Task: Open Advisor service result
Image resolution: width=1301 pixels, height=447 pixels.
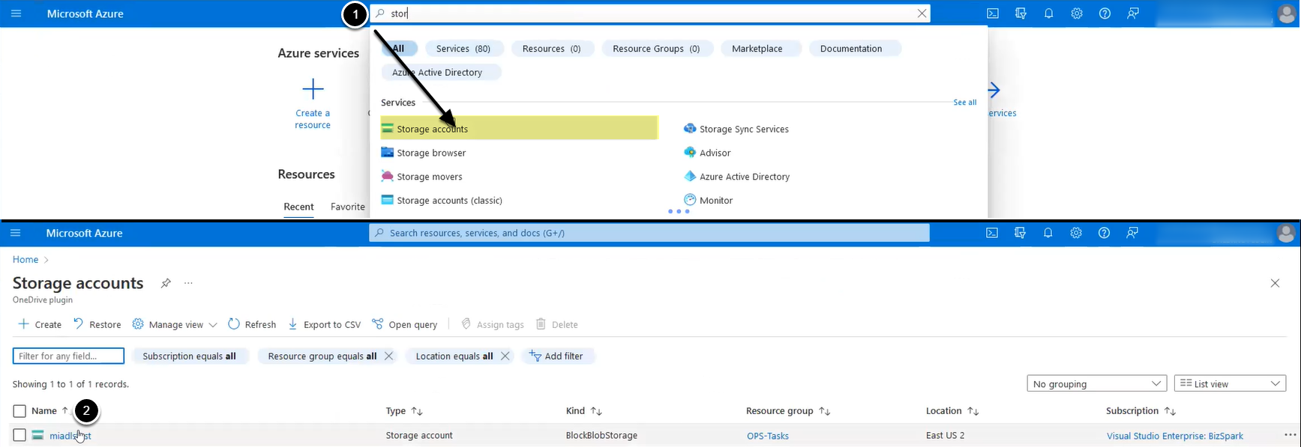Action: coord(707,153)
